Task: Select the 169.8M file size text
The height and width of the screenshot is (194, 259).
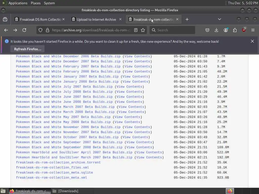Action: point(223,147)
